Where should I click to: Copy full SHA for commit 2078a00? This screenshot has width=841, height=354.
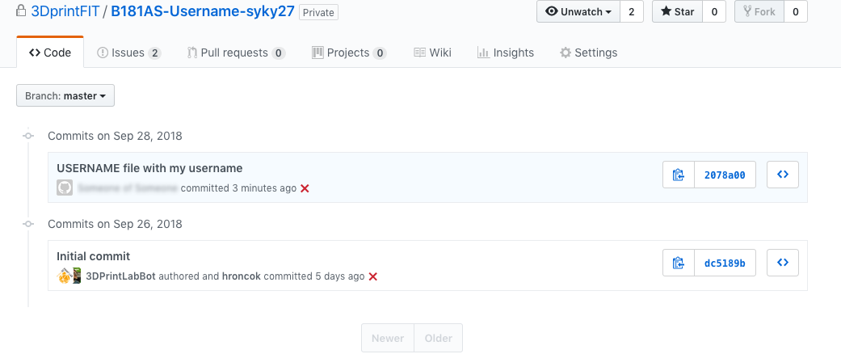click(x=679, y=175)
